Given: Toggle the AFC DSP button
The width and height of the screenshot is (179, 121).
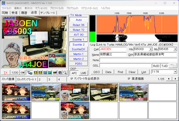Looking at the screenshot, I should [x=74, y=73].
